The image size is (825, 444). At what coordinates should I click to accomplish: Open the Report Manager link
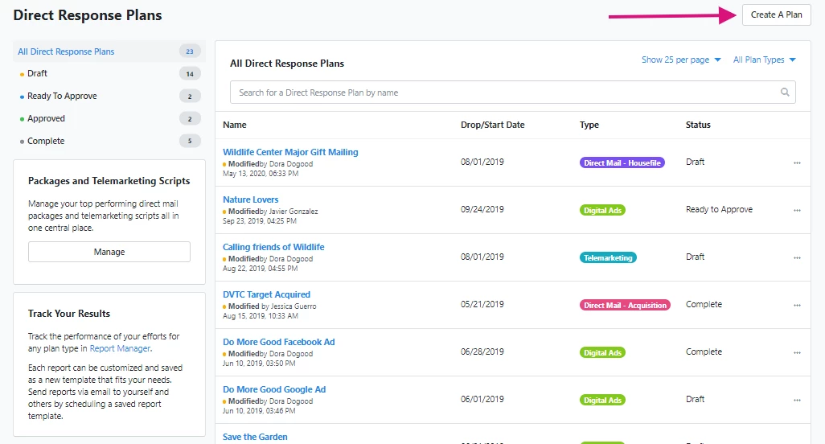click(120, 349)
